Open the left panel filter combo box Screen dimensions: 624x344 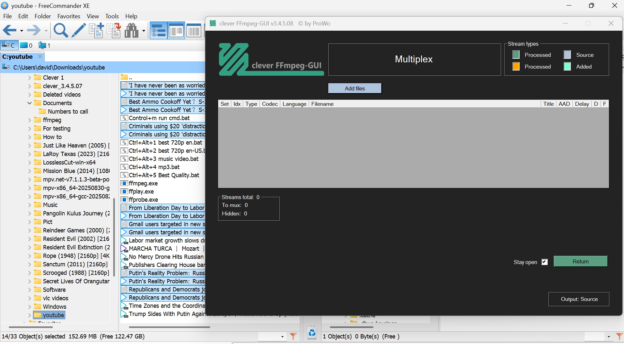(x=272, y=336)
